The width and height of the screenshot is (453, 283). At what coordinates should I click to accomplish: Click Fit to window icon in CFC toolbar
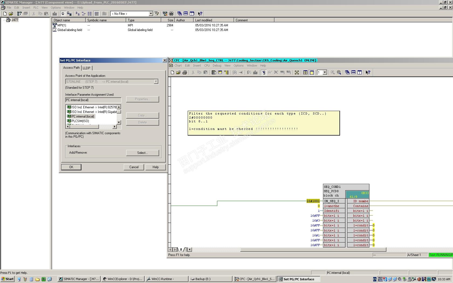(297, 73)
